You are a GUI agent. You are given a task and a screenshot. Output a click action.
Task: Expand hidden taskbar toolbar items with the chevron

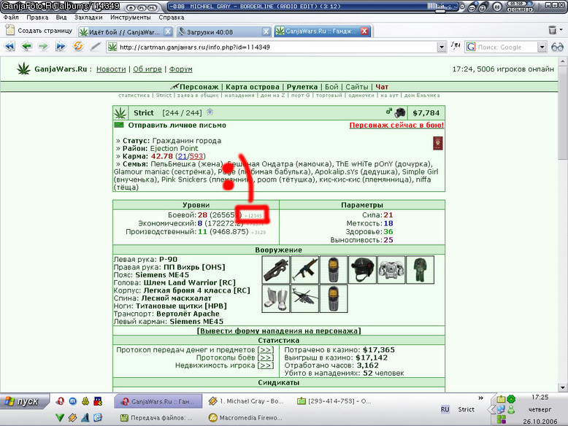(480, 398)
